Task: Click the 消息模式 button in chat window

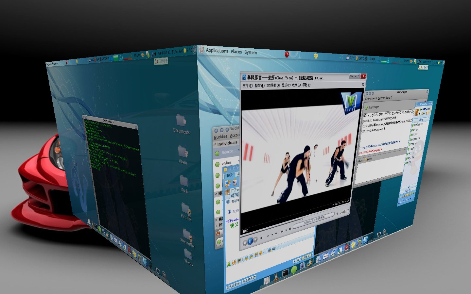Action: (x=249, y=280)
